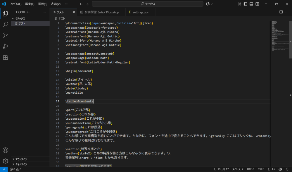Image resolution: width=292 pixels, height=172 pixels.
Task: Open the Manage settings gear
Action: 5,161
